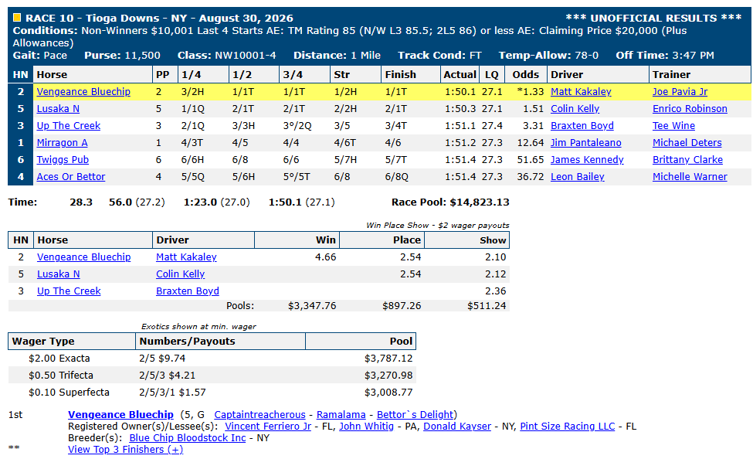The height and width of the screenshot is (459, 753).
Task: Open trainer Joe Pavia Jr link
Action: 680,92
